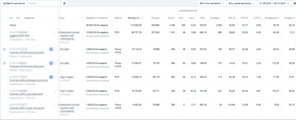Open the table settings gear icon

click(295, 3)
